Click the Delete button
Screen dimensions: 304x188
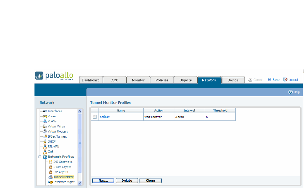(x=127, y=180)
